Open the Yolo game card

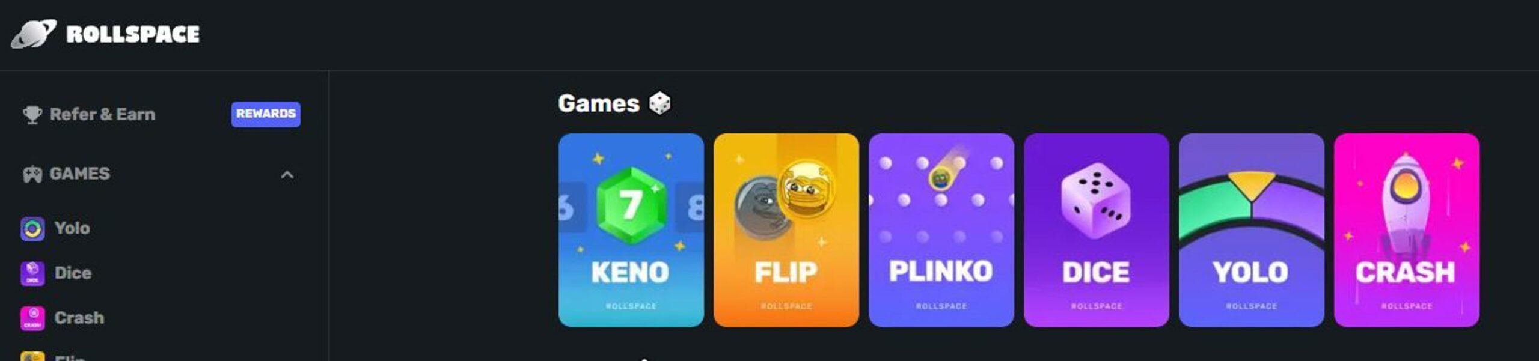(x=1251, y=230)
